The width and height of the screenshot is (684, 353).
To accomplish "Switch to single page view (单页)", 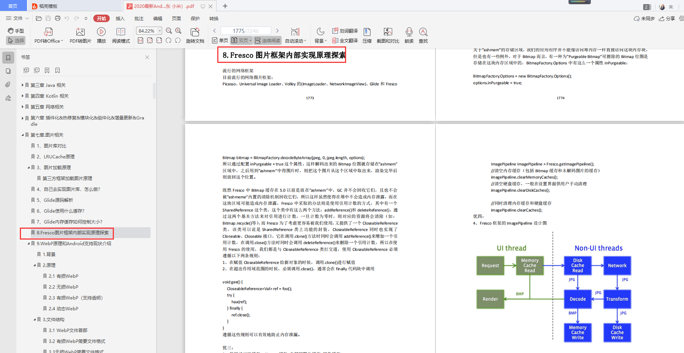I will pyautogui.click(x=220, y=40).
